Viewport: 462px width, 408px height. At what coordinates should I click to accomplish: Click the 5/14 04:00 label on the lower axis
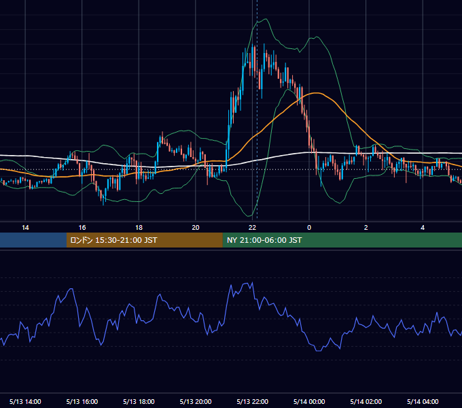423,401
